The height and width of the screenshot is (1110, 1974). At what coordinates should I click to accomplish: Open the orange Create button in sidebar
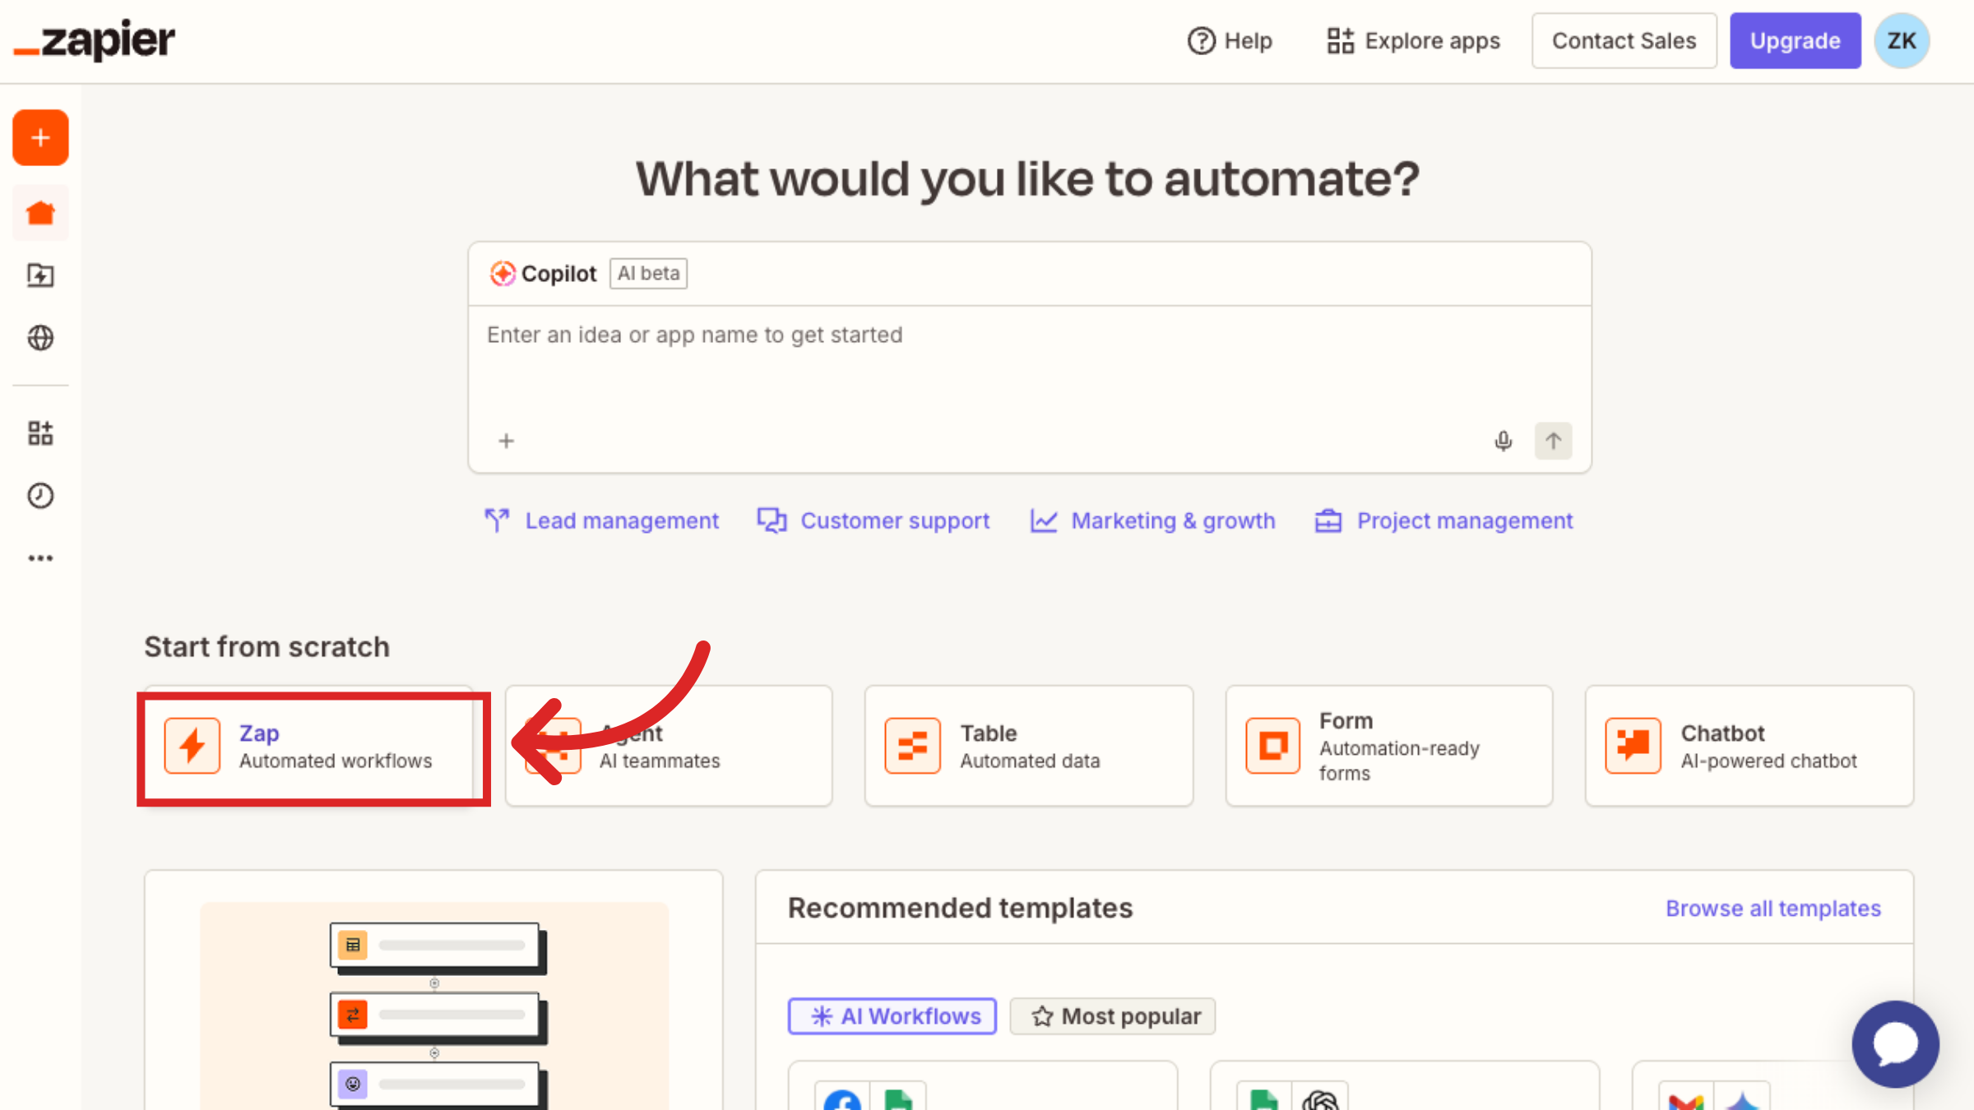[x=40, y=137]
